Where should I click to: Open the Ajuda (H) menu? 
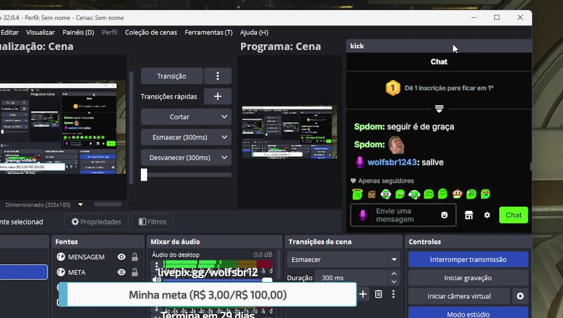pos(254,32)
